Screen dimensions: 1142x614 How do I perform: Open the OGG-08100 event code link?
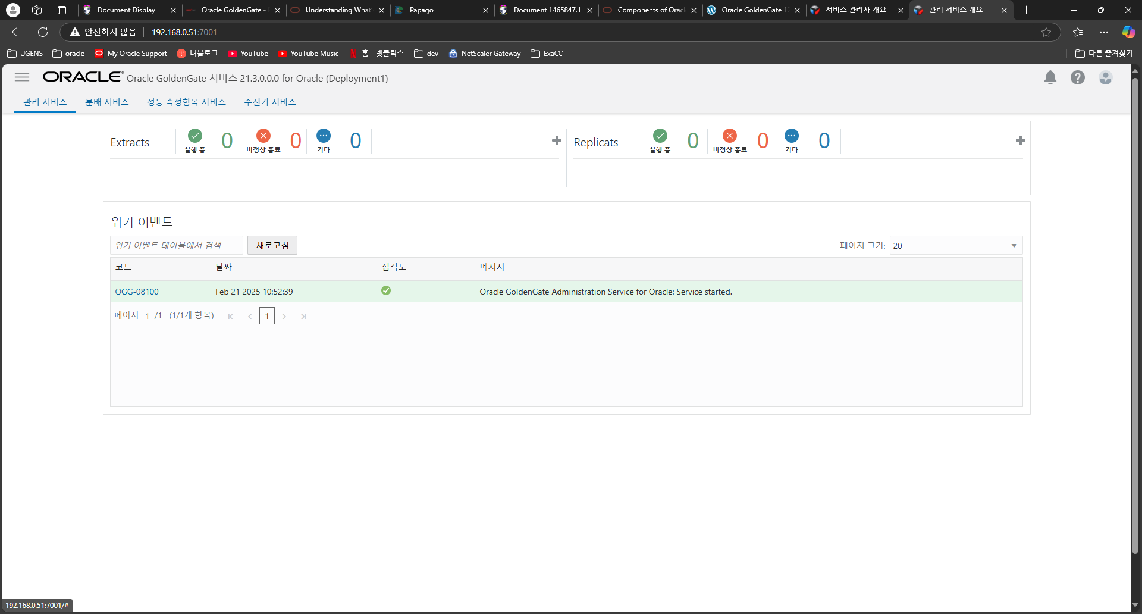point(137,292)
